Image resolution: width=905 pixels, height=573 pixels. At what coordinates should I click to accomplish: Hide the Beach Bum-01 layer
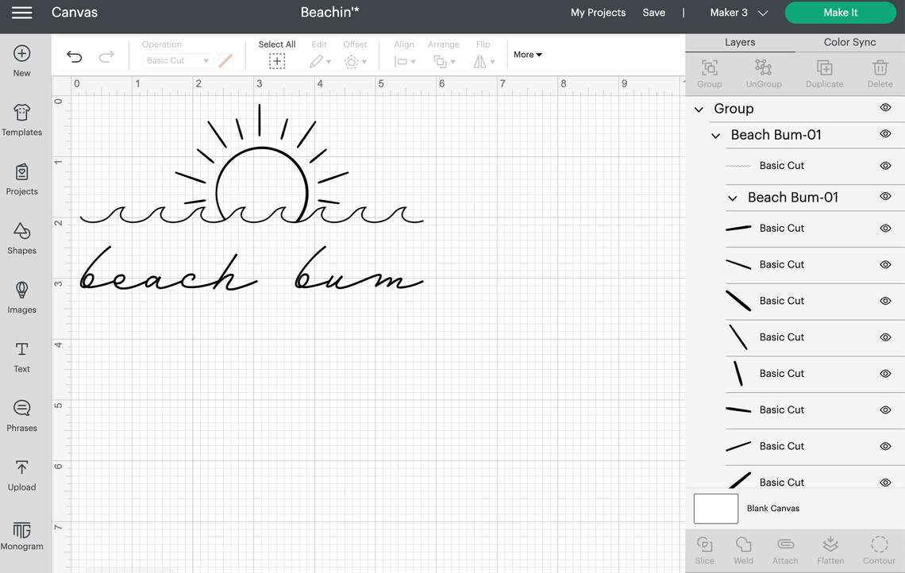pyautogui.click(x=885, y=134)
